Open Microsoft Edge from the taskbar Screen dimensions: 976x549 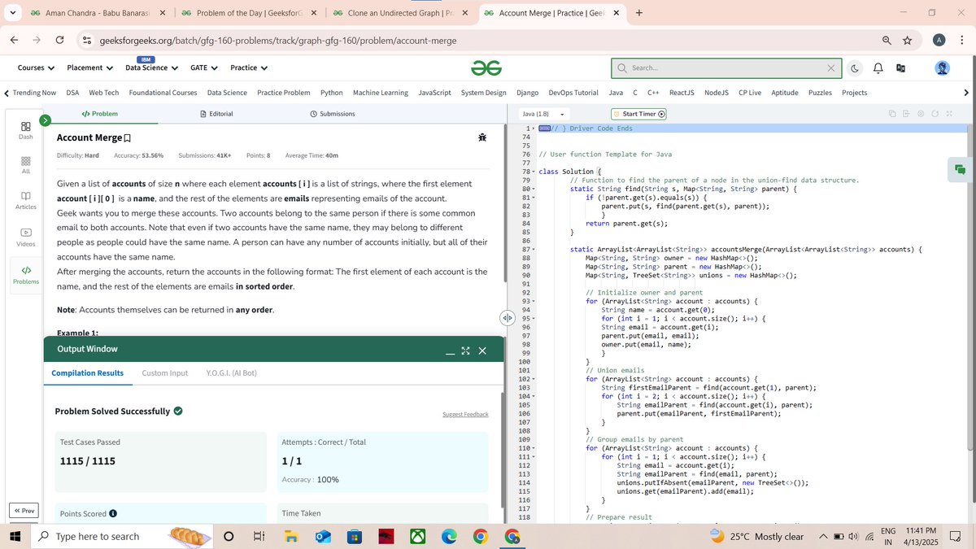pyautogui.click(x=448, y=536)
